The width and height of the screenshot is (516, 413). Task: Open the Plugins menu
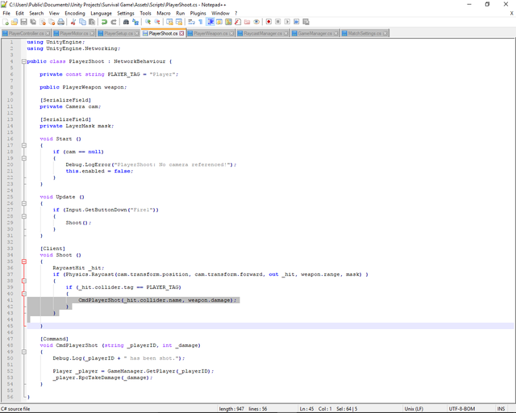(x=198, y=13)
